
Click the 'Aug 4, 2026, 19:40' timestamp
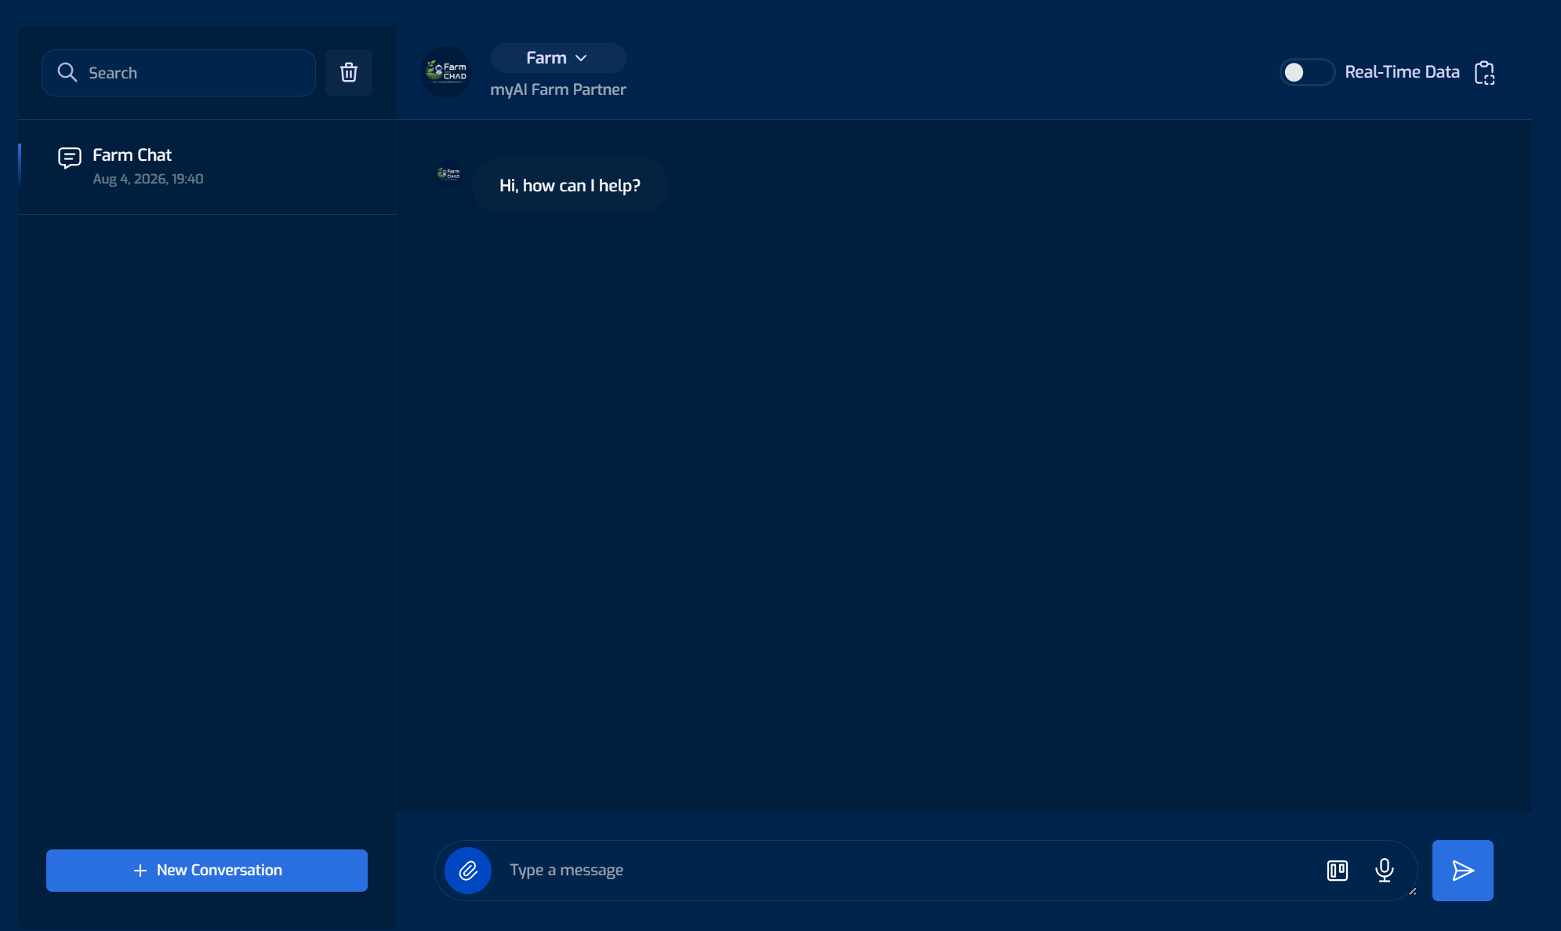[148, 179]
